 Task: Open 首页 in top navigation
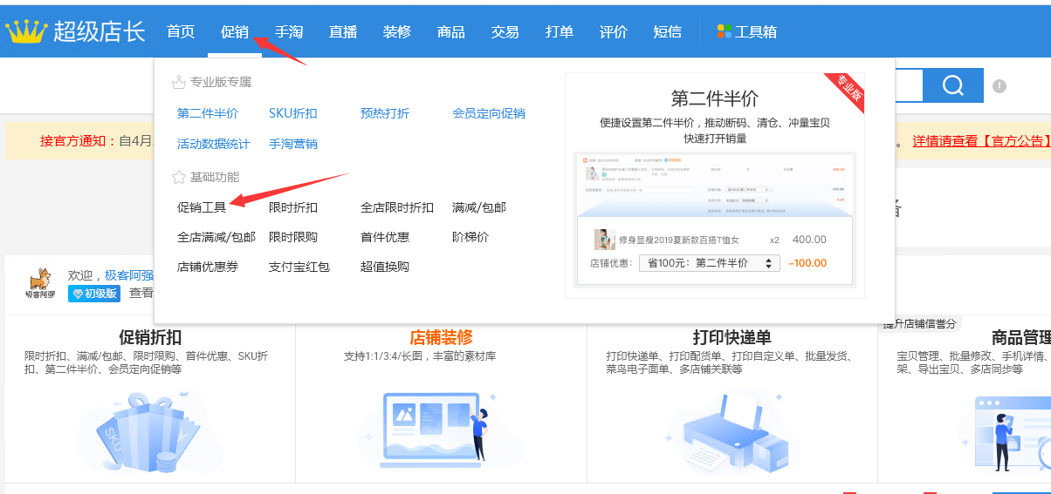(x=181, y=31)
